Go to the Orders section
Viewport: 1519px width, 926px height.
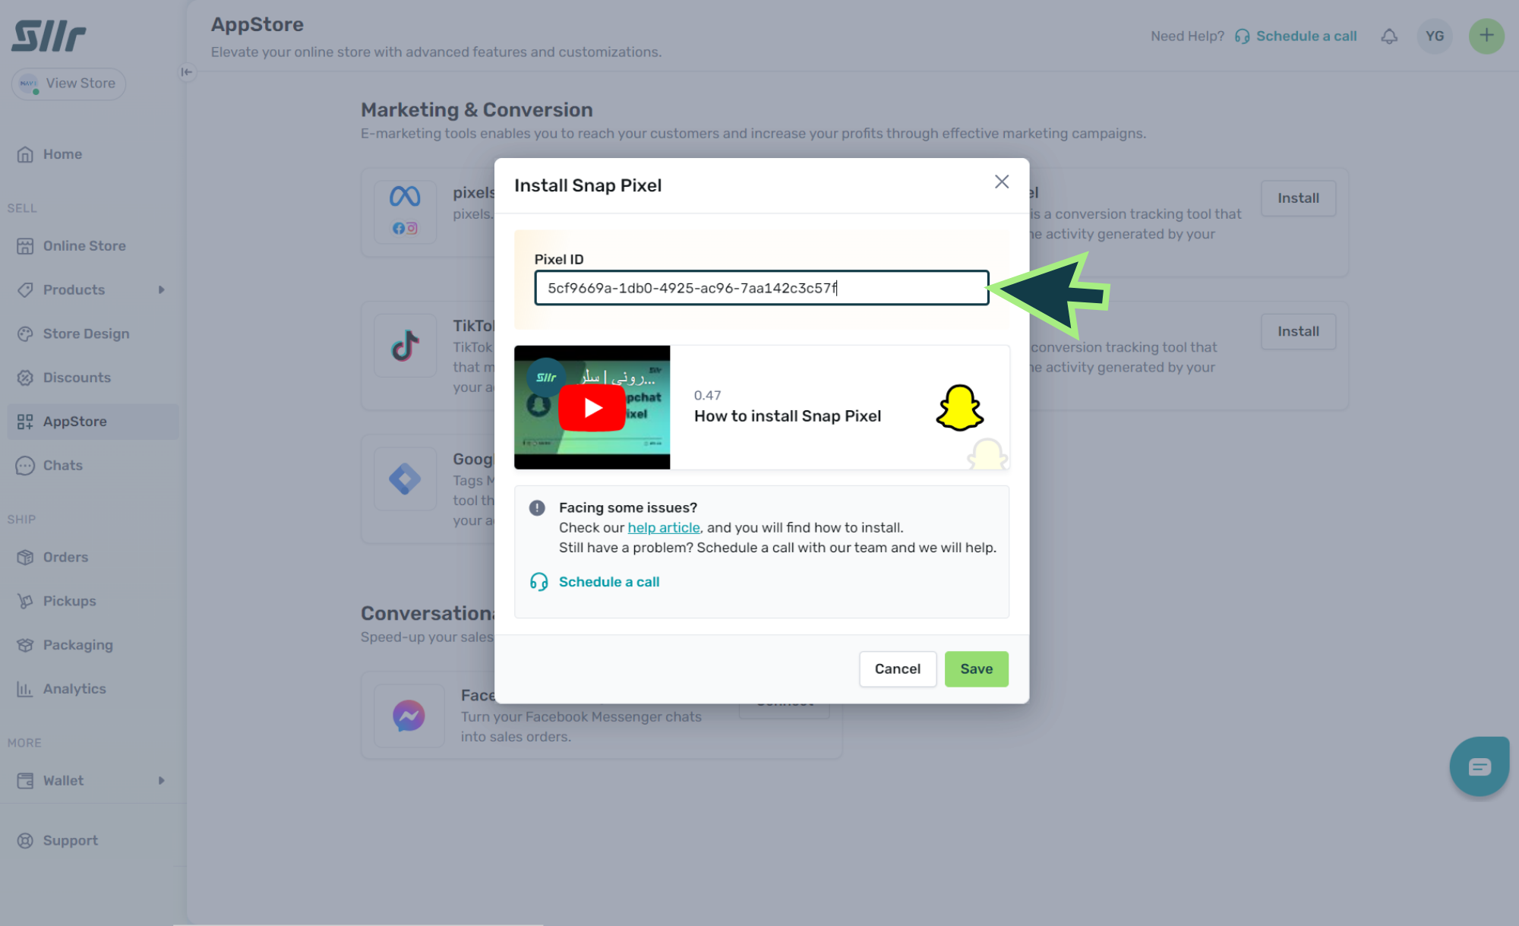tap(65, 558)
